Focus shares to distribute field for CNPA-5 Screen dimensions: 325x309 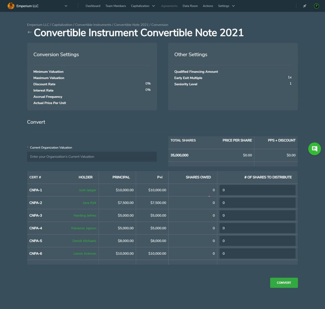[x=257, y=241]
